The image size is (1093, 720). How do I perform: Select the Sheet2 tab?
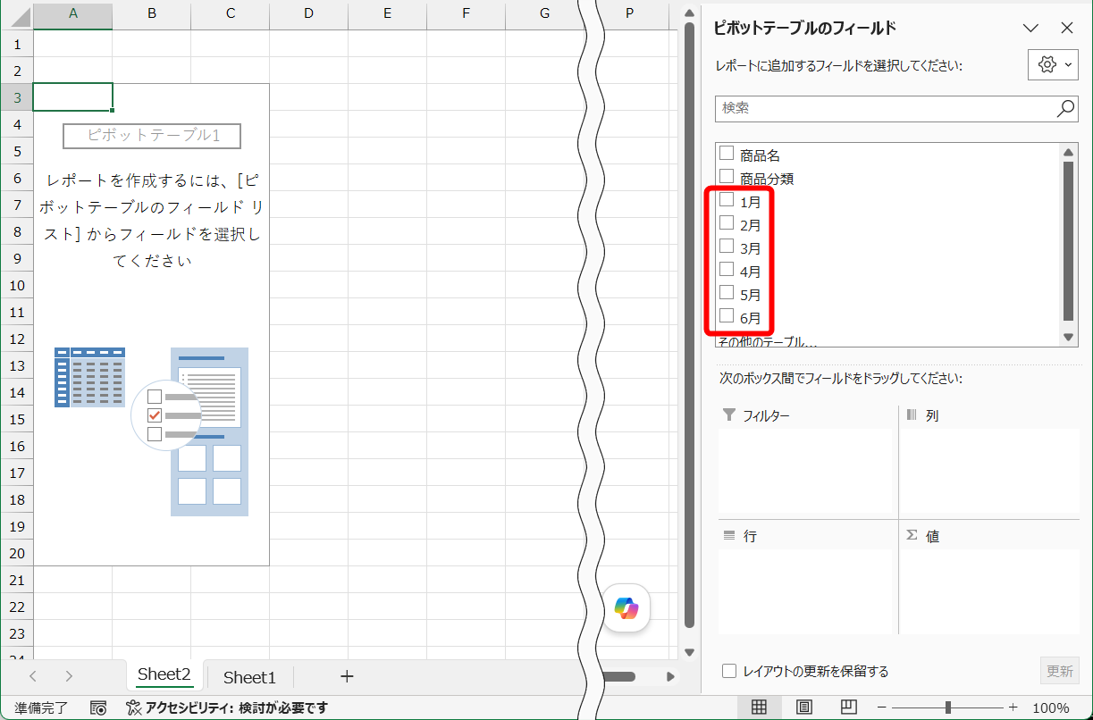click(x=164, y=675)
